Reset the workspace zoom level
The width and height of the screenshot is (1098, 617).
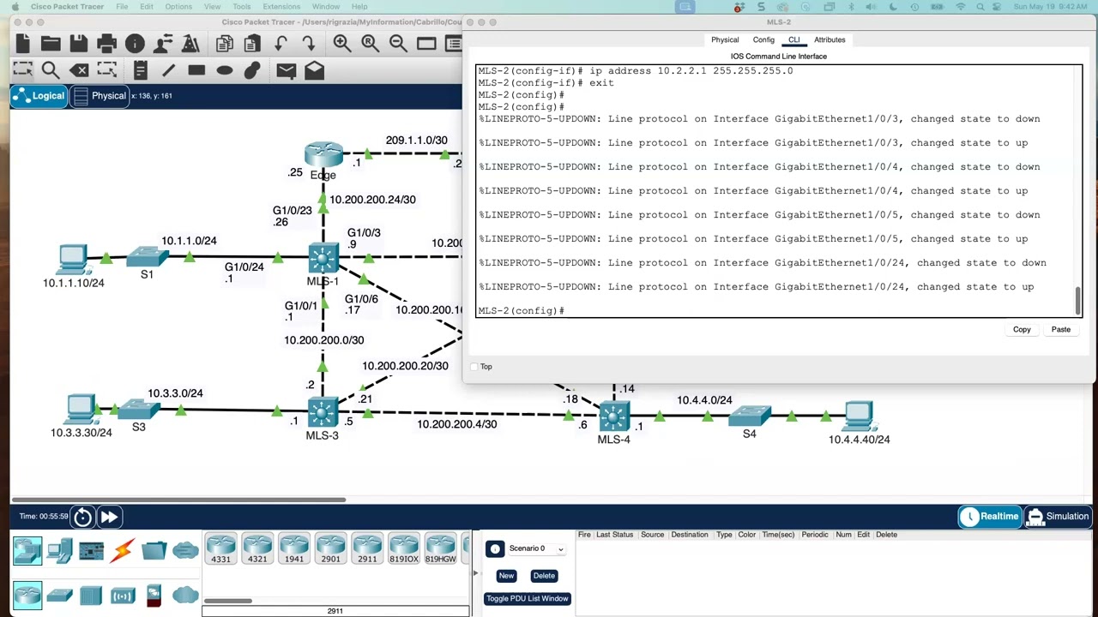(370, 43)
